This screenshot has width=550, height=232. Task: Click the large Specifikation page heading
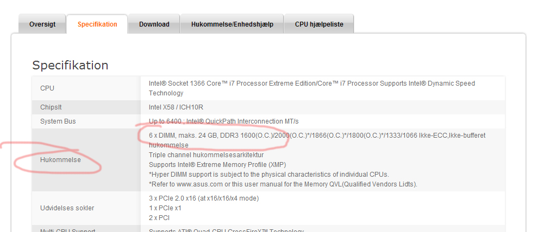tap(70, 66)
